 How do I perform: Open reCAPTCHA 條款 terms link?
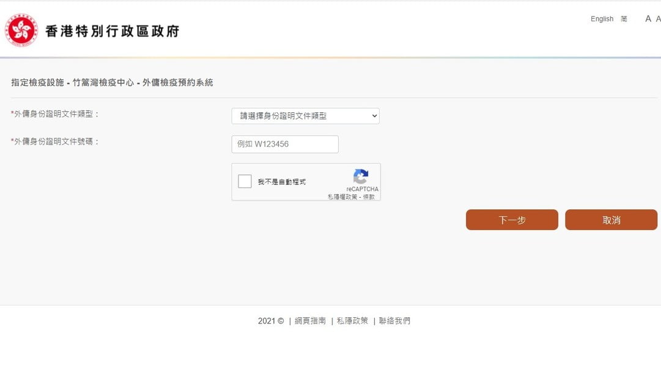tap(369, 196)
